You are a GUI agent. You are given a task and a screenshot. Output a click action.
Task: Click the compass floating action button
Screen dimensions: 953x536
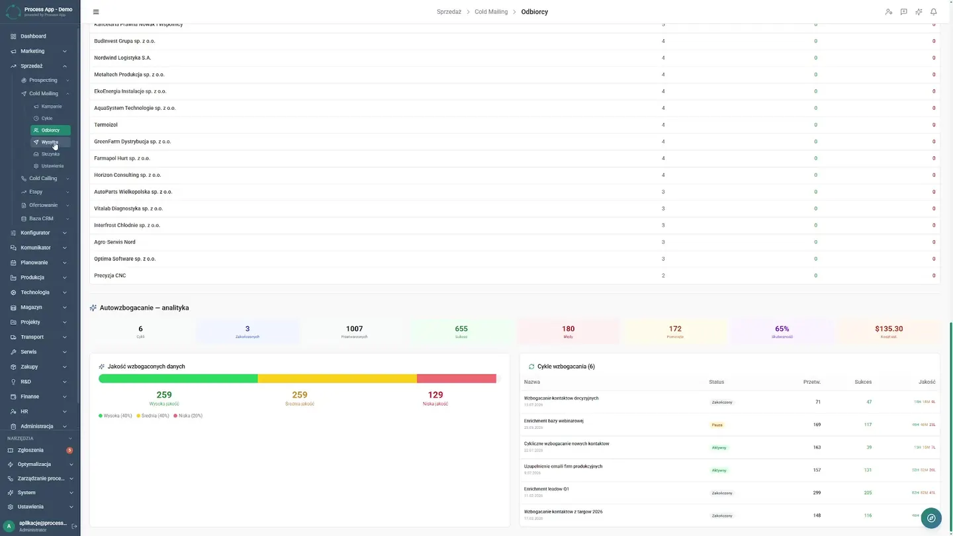931,518
